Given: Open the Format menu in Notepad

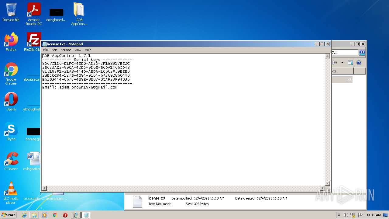Looking at the screenshot, I should pyautogui.click(x=66, y=50).
